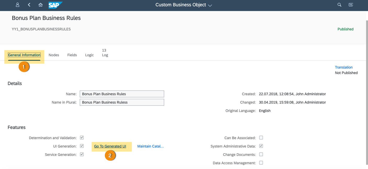
Task: Switch to the Nodes tab
Action: pos(54,55)
